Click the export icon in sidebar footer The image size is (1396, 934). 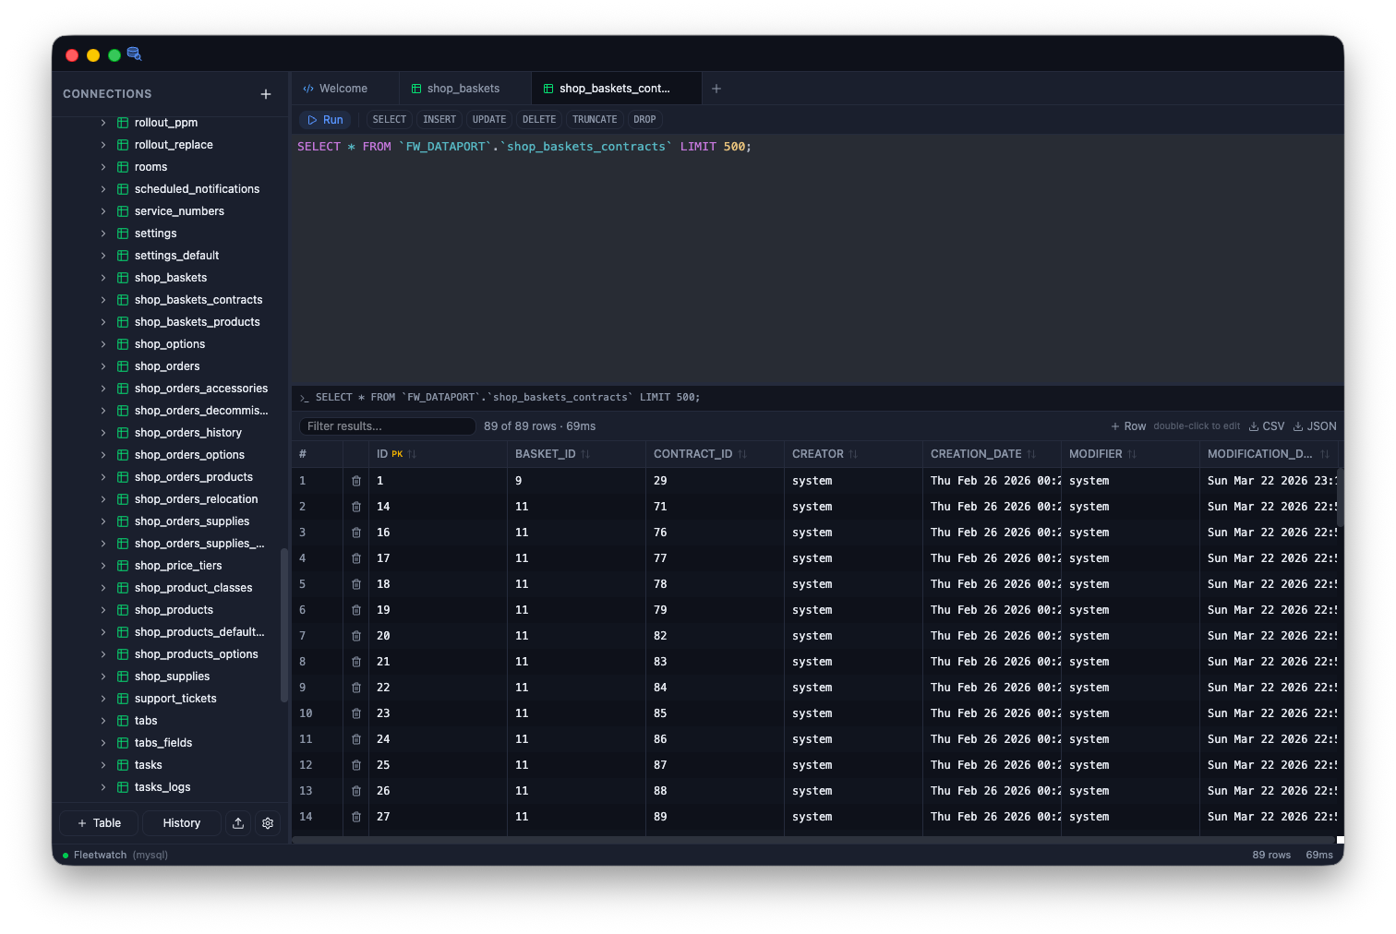[238, 823]
